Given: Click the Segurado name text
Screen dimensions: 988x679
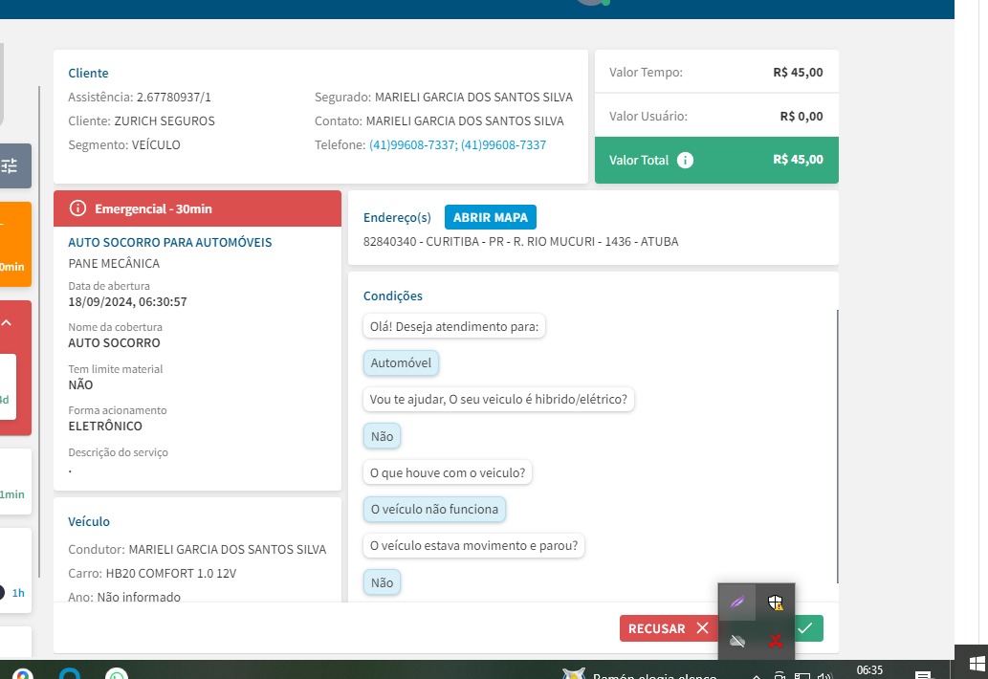Looking at the screenshot, I should (x=473, y=97).
